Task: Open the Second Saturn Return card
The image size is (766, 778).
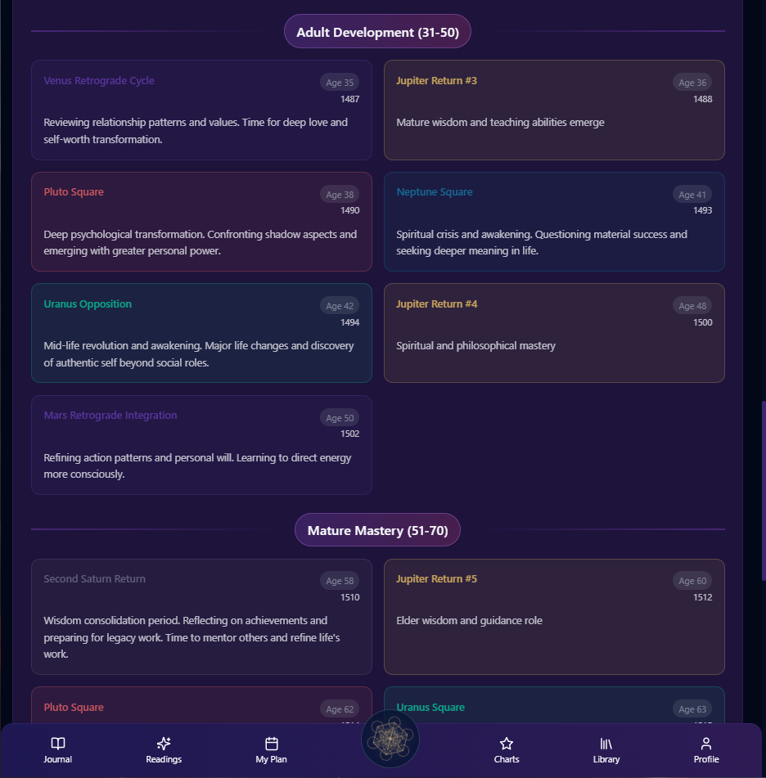Action: click(201, 617)
